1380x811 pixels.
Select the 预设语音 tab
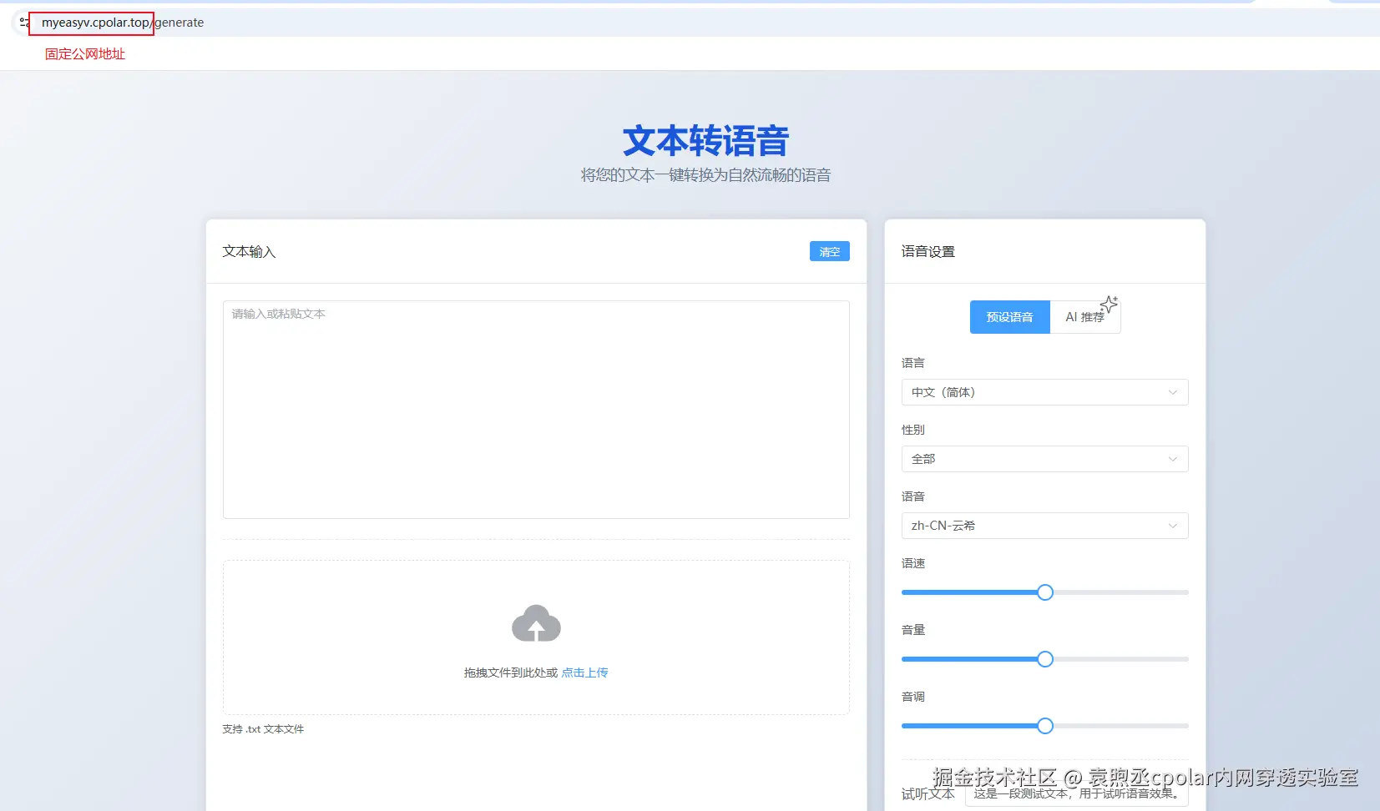click(1009, 317)
